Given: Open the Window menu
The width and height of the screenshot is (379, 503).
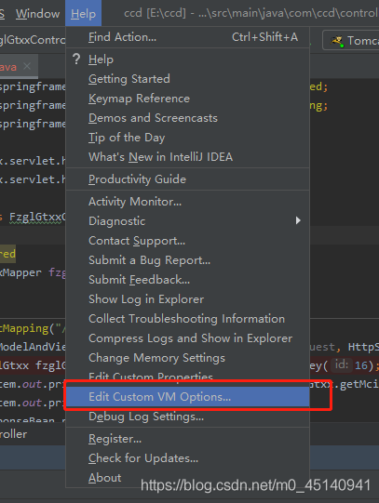Looking at the screenshot, I should [x=38, y=13].
